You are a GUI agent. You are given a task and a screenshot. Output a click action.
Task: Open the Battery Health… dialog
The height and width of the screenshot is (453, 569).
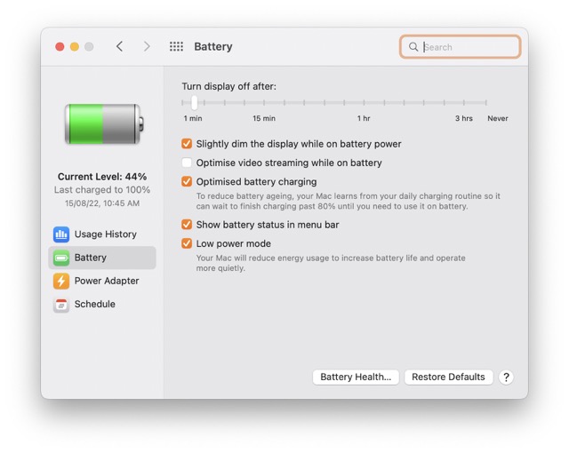tap(356, 377)
